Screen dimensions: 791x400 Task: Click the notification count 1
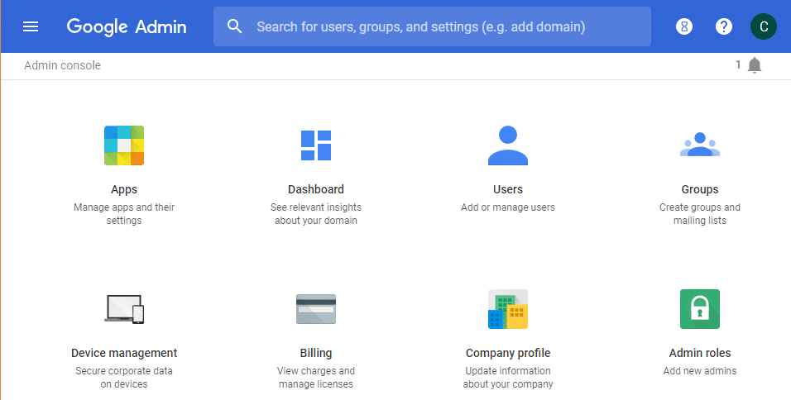coord(738,64)
